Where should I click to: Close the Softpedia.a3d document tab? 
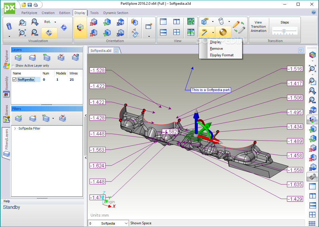(x=116, y=50)
